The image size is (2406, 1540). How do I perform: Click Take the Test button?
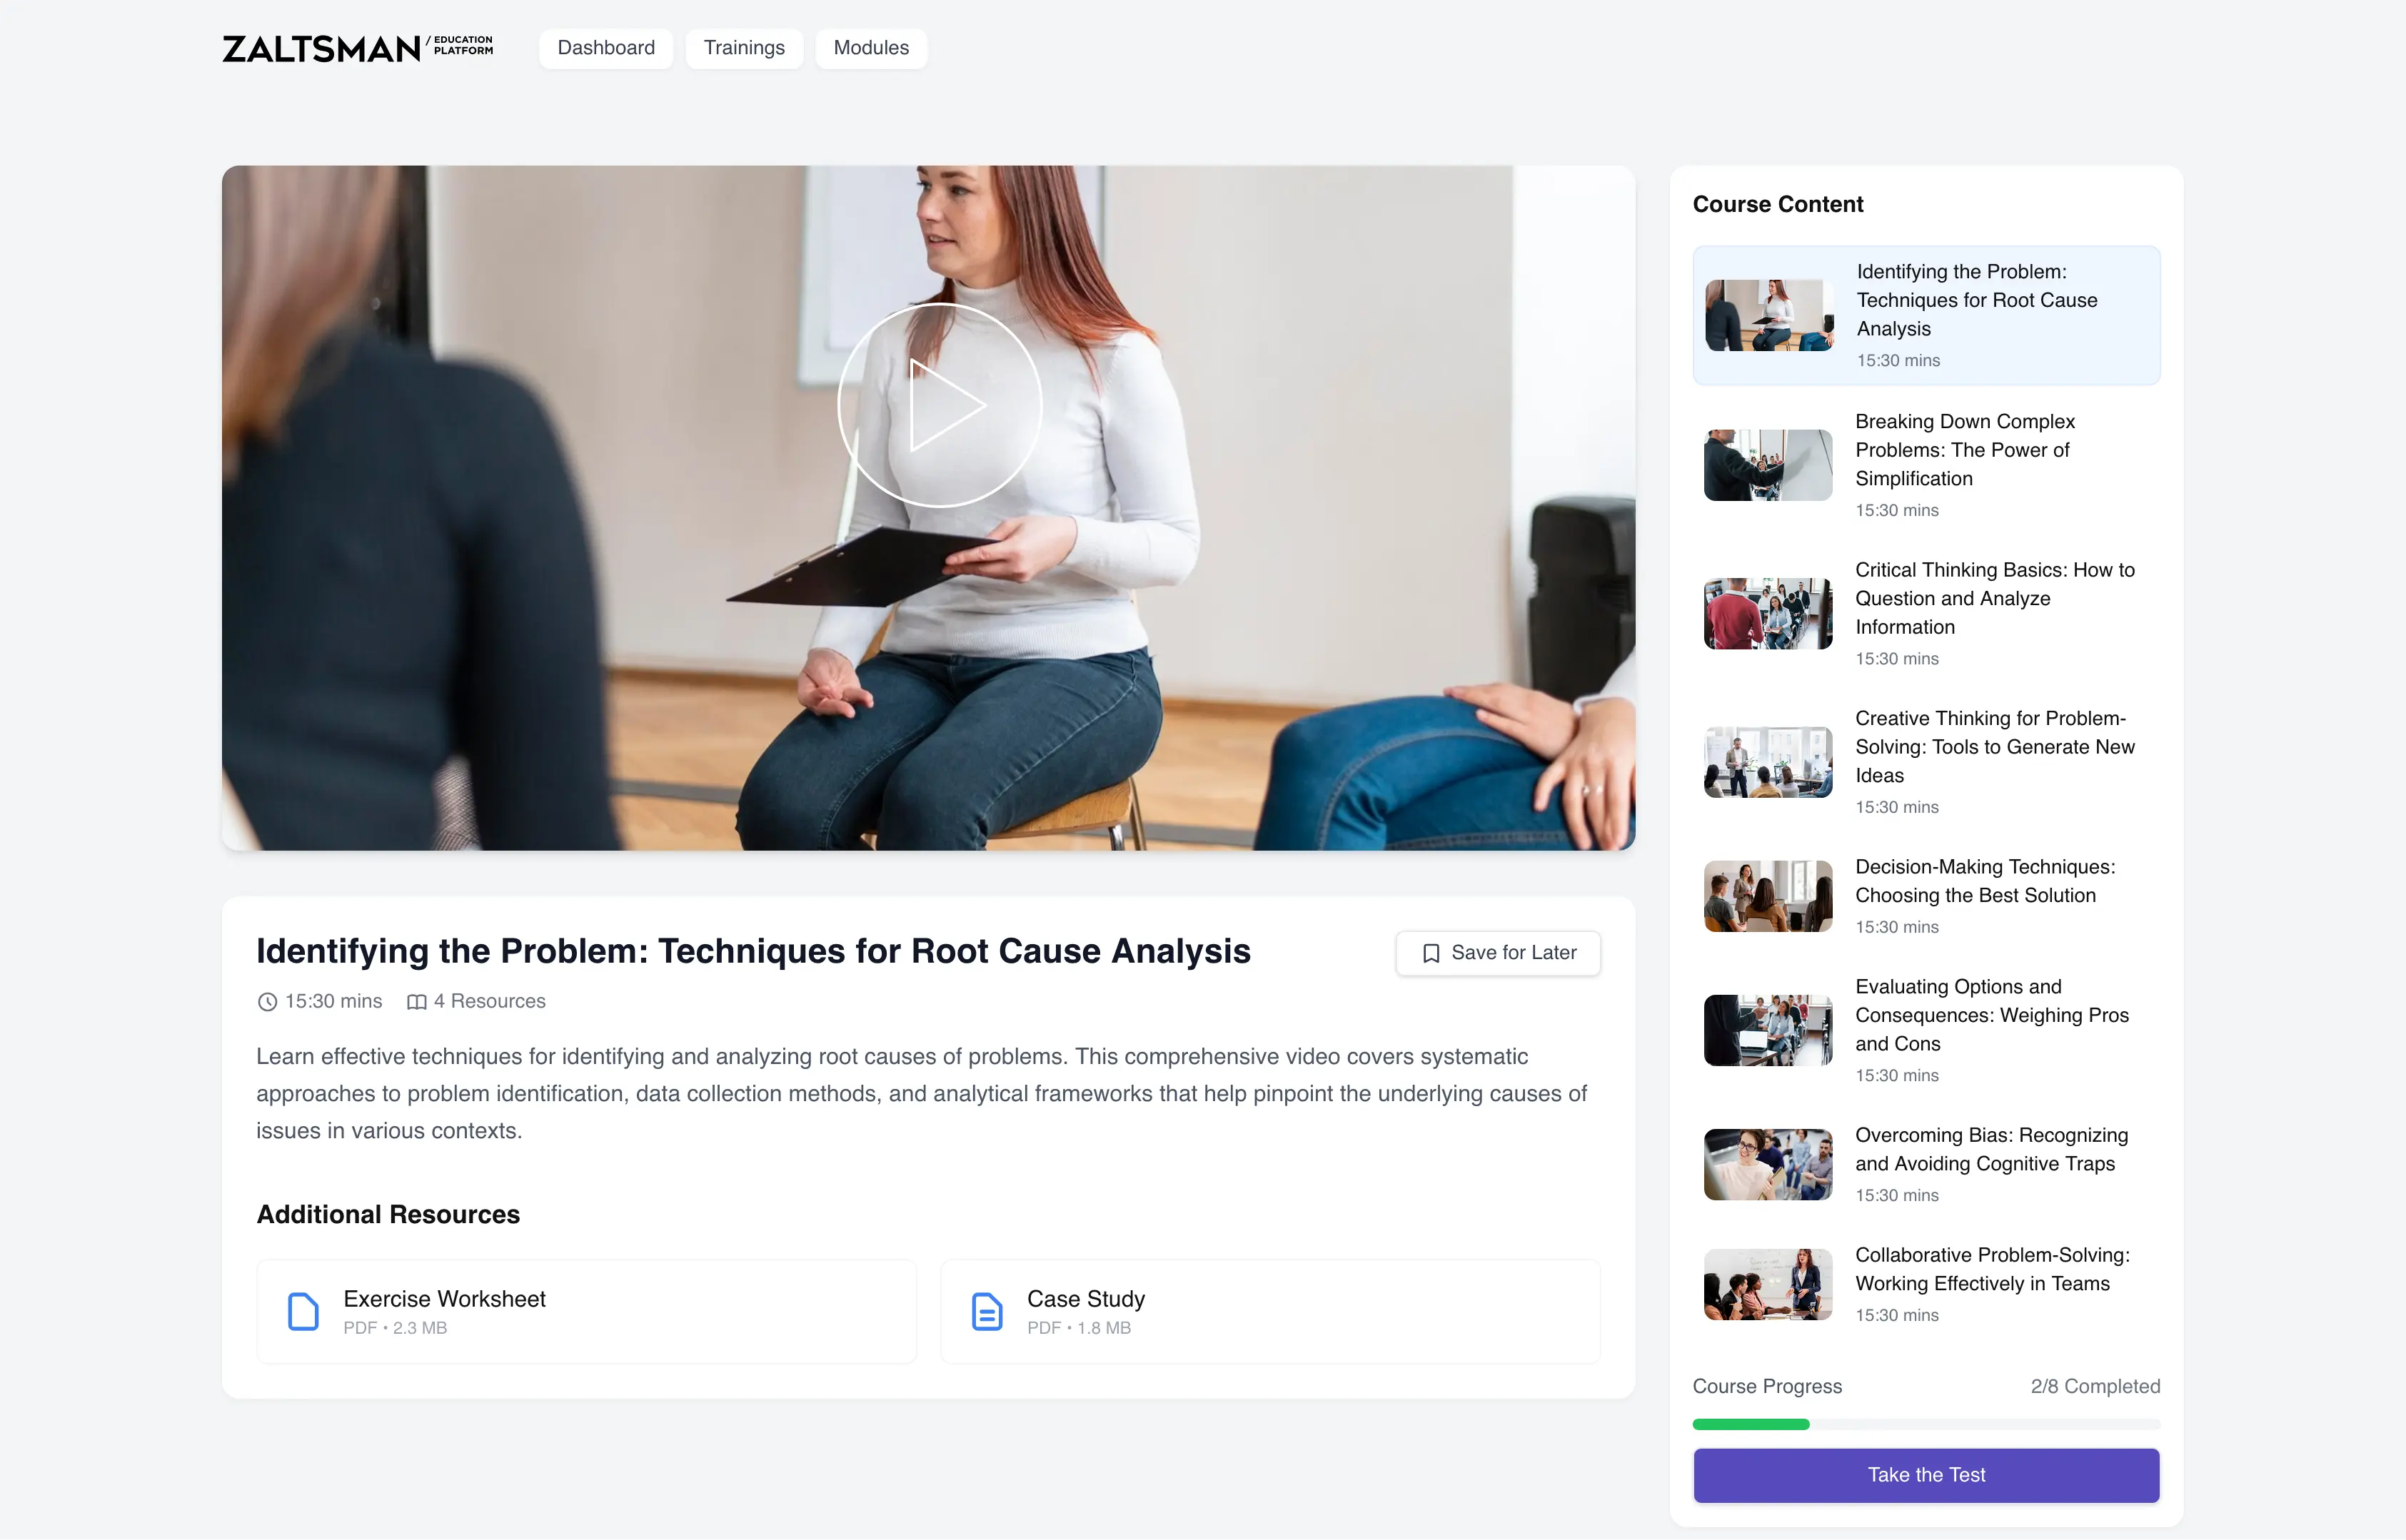point(1926,1474)
